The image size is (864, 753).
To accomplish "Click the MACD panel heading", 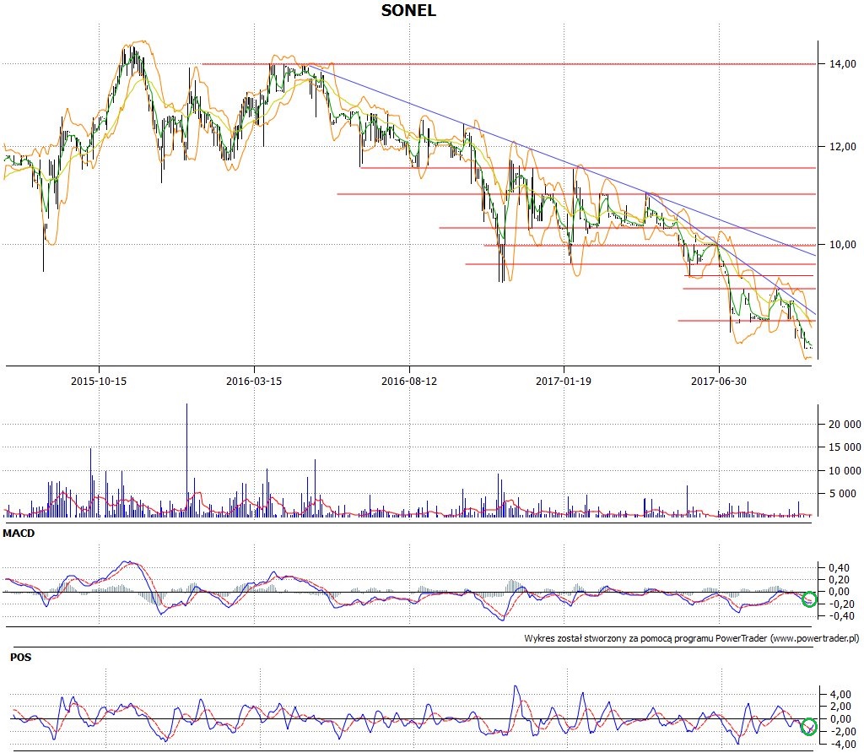I will pos(19,533).
